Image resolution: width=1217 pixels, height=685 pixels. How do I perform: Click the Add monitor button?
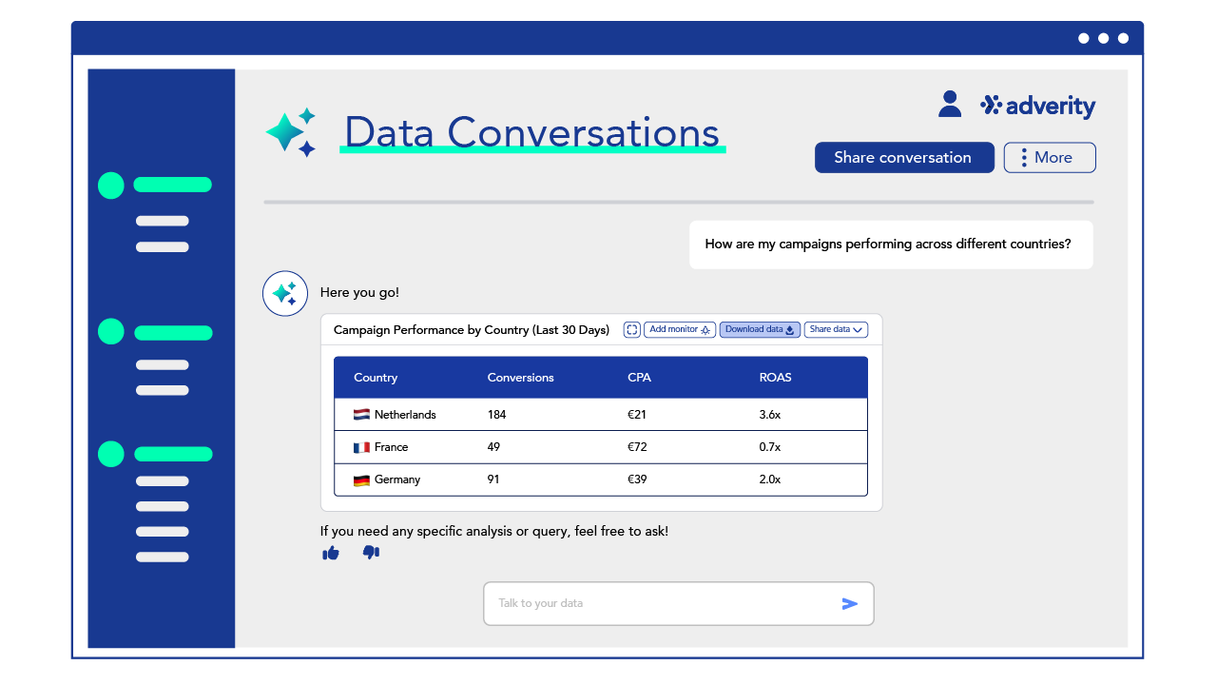[679, 329]
